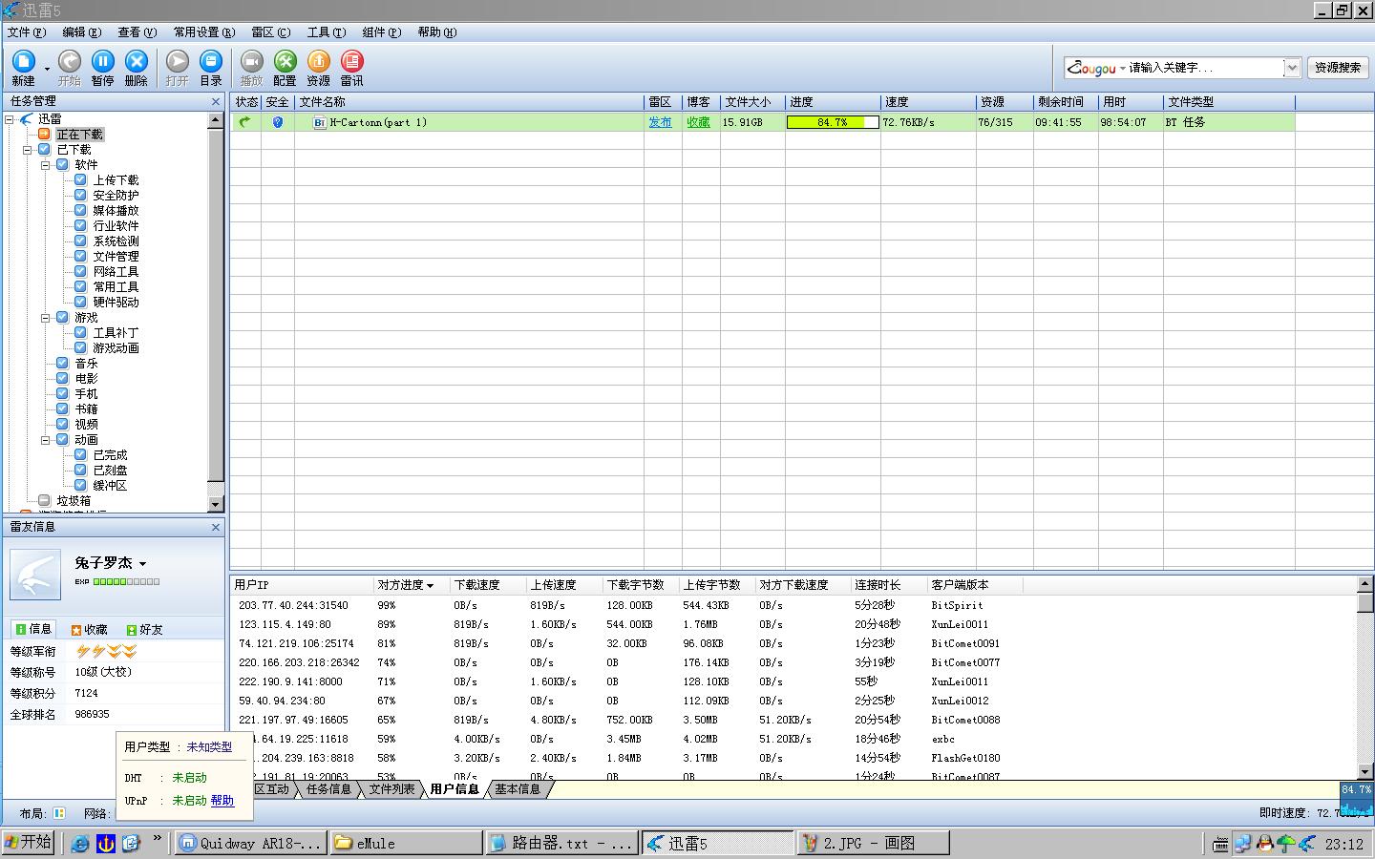This screenshot has width=1375, height=859.
Task: Click the QQ penguin tray icon
Action: coord(1265,844)
